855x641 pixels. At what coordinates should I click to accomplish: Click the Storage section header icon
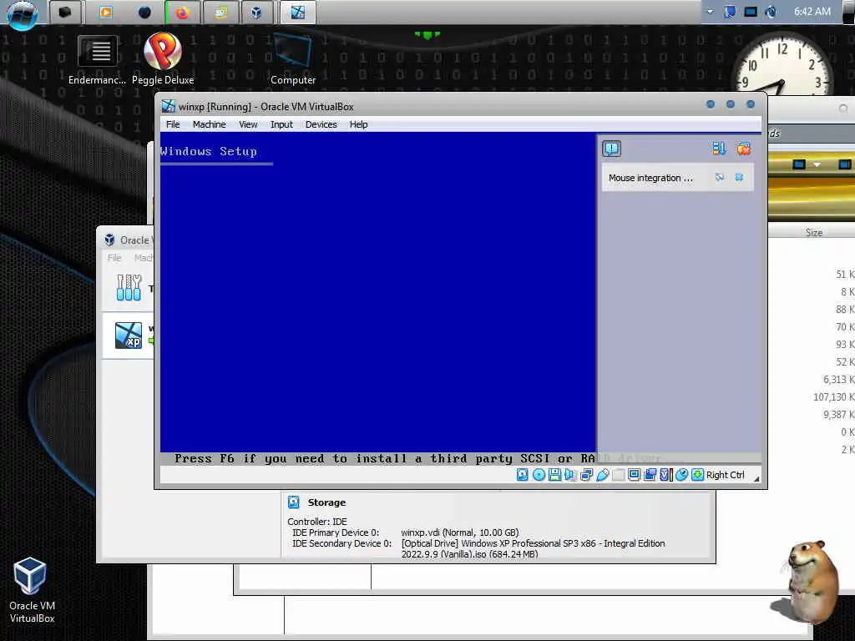point(293,502)
